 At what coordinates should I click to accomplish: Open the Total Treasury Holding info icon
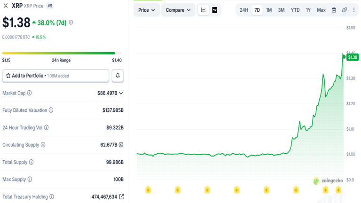point(52,196)
